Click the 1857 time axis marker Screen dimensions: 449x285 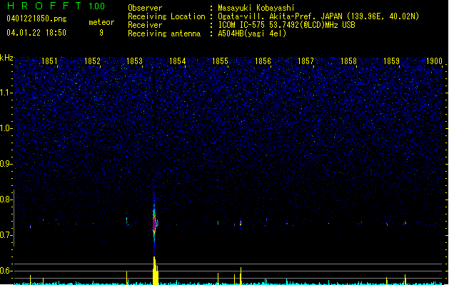(x=306, y=61)
